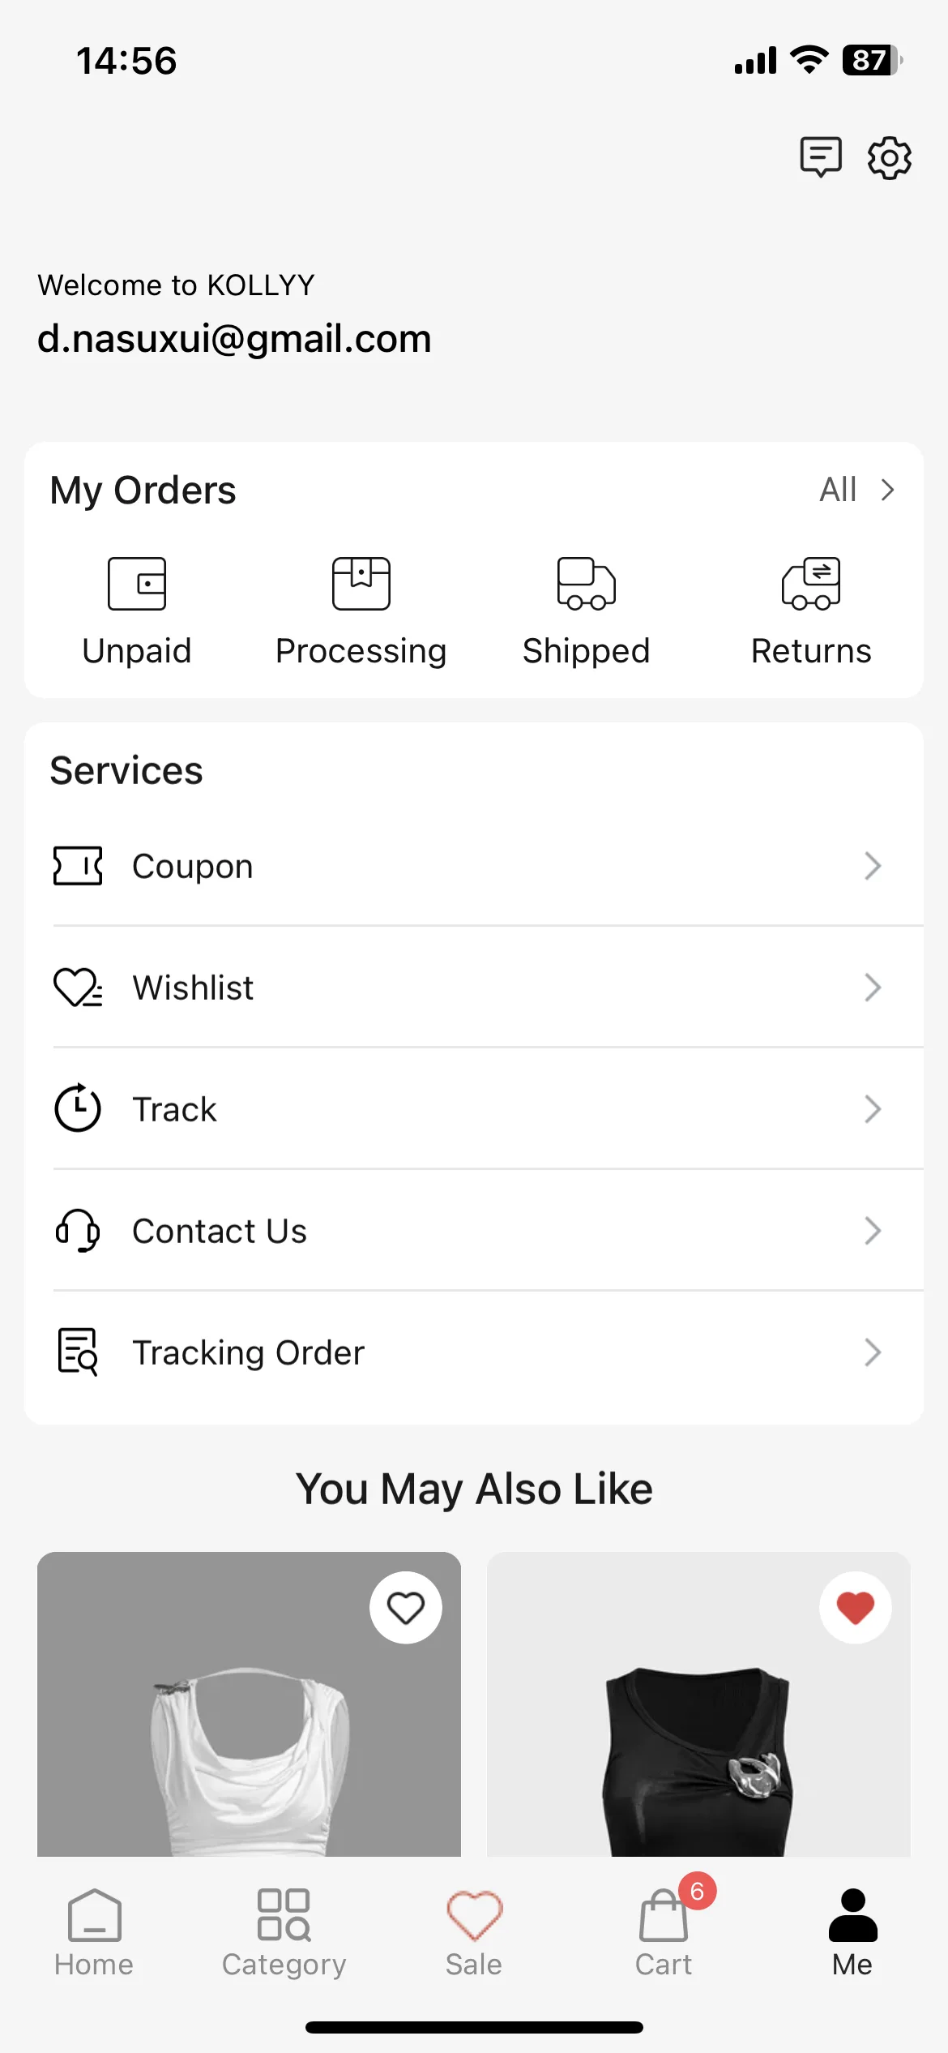Screen dimensions: 948x2053
Task: Remove black top from wishlist heart
Action: [x=856, y=1608]
